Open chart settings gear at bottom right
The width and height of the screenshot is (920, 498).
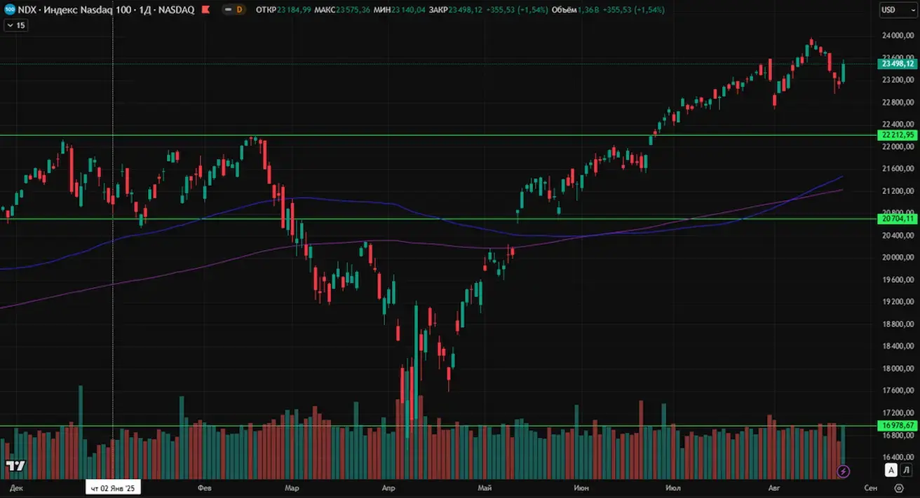point(899,487)
